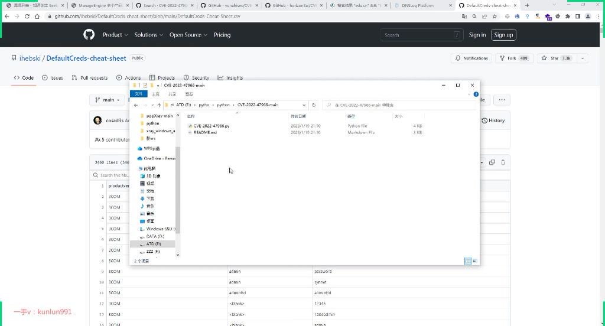Open Chrome three-dot menu
The image size is (605, 326).
point(598,16)
